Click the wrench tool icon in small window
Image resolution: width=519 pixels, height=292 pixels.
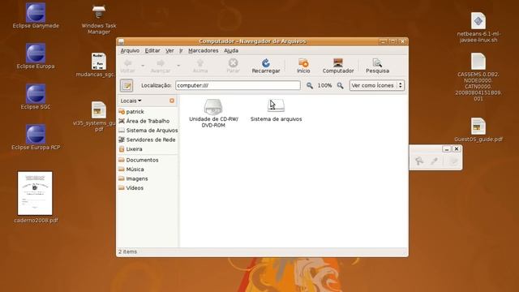click(x=419, y=161)
